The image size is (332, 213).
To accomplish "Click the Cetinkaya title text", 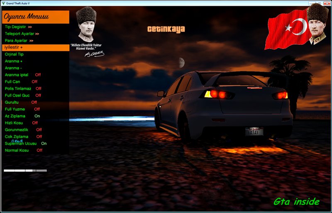I will (x=166, y=29).
